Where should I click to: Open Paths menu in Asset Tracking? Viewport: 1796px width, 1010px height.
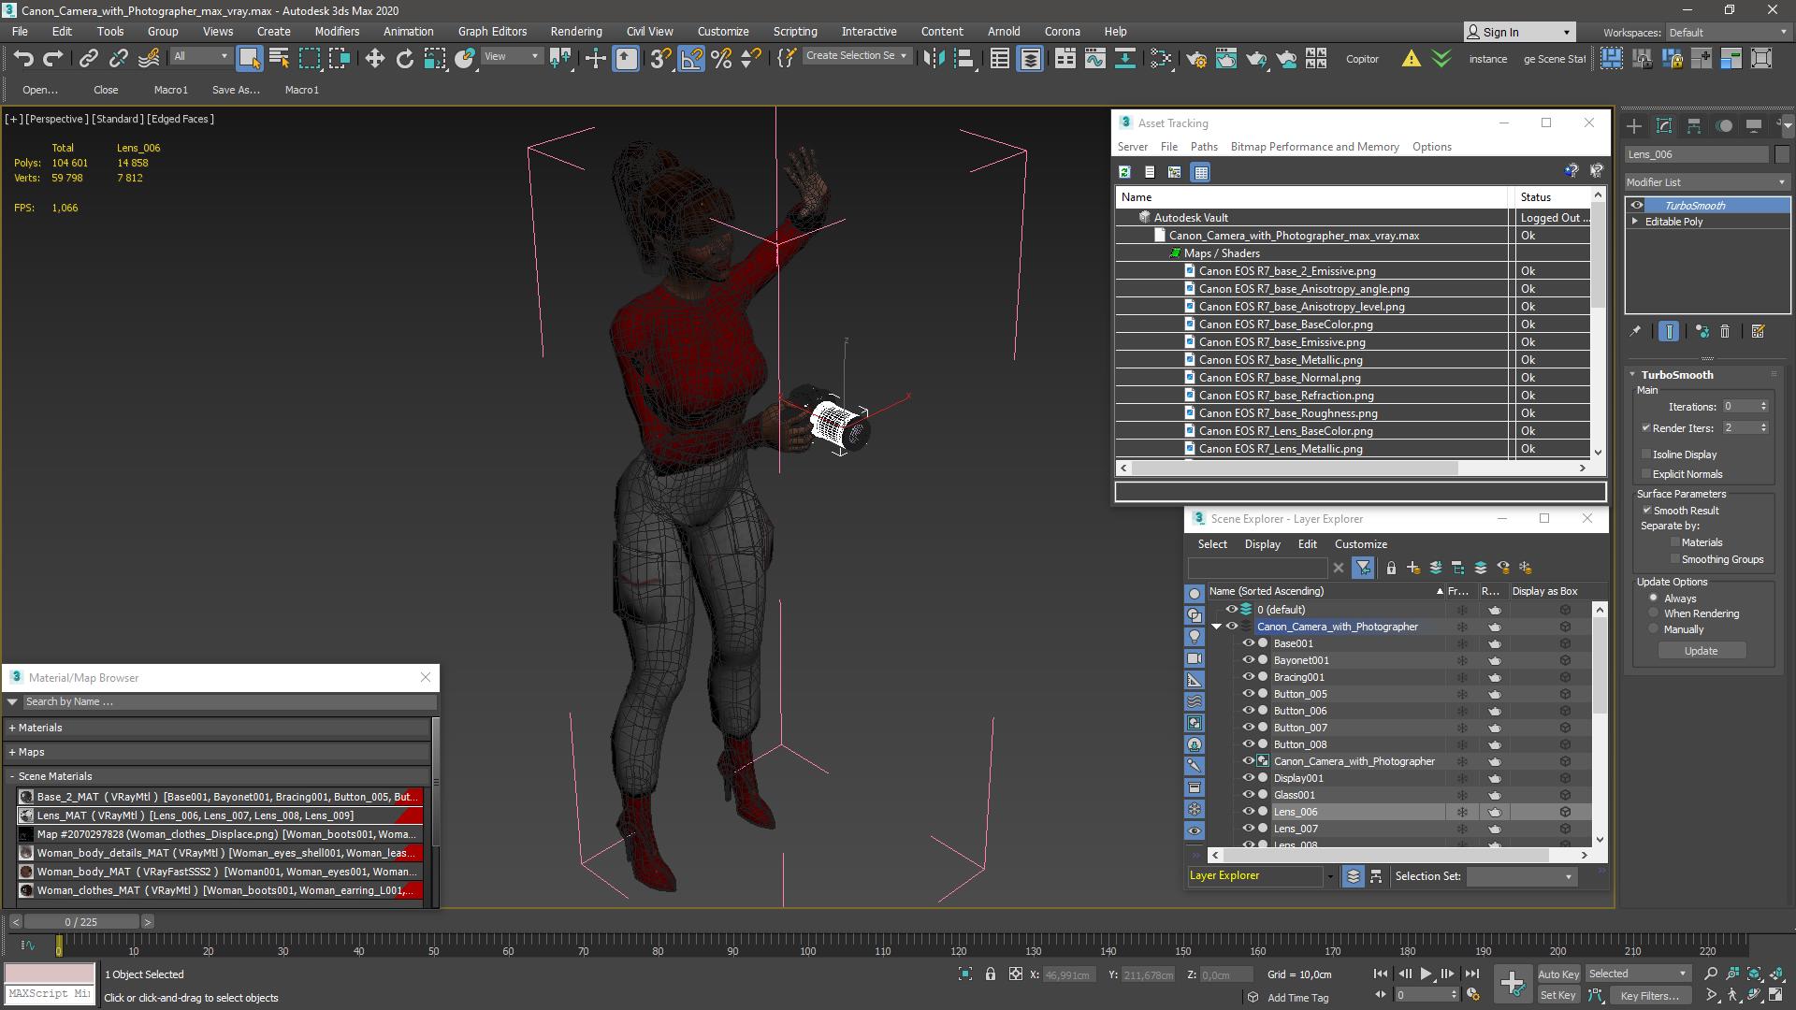coord(1204,147)
